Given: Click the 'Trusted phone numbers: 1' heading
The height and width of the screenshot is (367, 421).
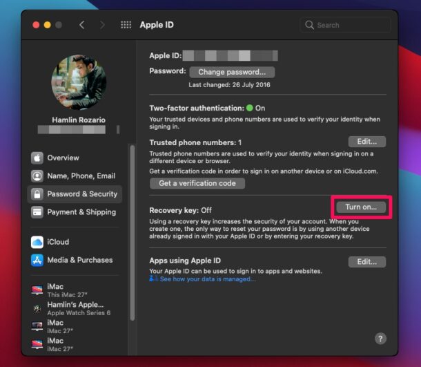Looking at the screenshot, I should [195, 142].
